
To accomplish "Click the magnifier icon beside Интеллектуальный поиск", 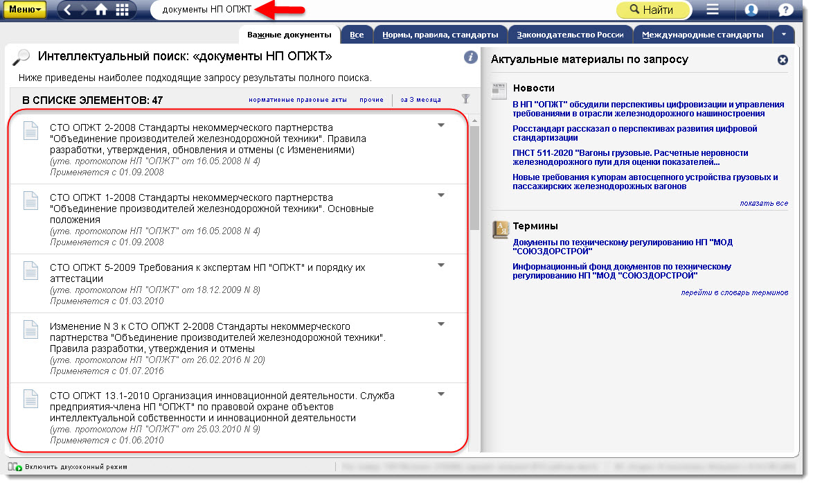I will [x=21, y=57].
